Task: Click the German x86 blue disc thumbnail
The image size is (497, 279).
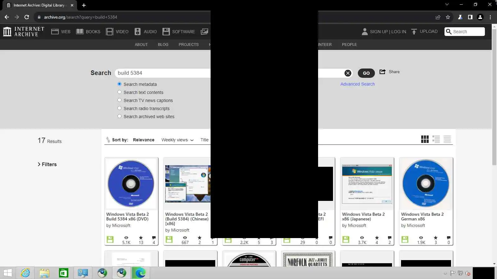Action: [x=426, y=184]
